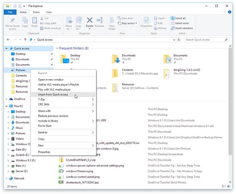
Task: Open the Desktop frequent folder icon
Action: click(65, 59)
